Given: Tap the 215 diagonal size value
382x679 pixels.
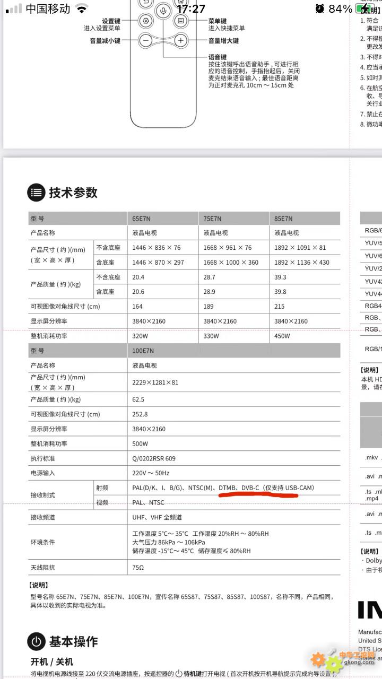Looking at the screenshot, I should point(280,307).
